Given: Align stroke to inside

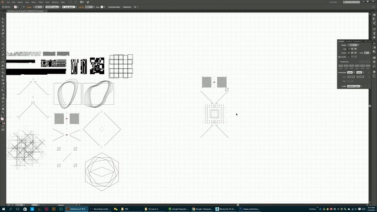Looking at the screenshot, I should pos(352,57).
